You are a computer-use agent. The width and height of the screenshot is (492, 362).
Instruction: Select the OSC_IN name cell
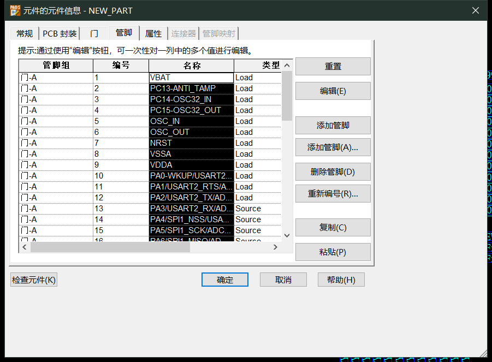pyautogui.click(x=192, y=121)
